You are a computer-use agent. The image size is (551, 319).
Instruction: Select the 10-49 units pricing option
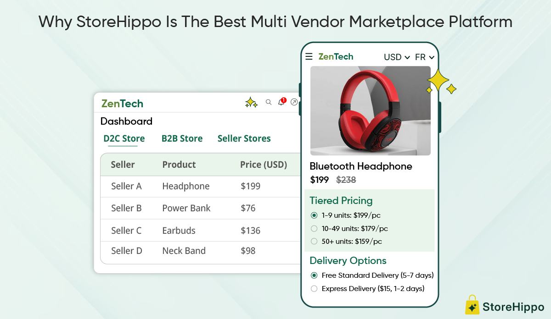[x=314, y=228]
